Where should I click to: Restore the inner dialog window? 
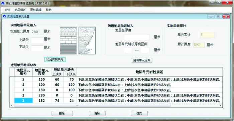pyautogui.click(x=219, y=16)
